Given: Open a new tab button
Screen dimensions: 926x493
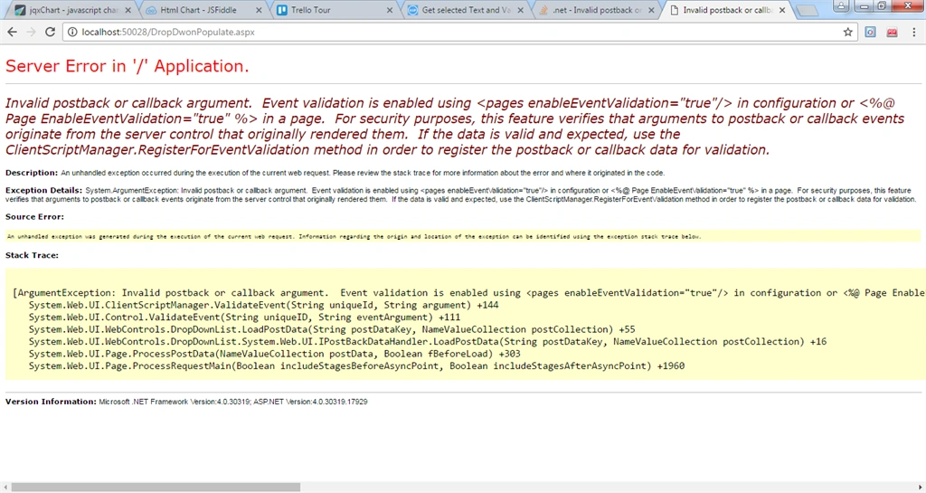Looking at the screenshot, I should 808,11.
